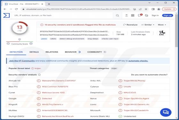Click the peexe tag

[x=44, y=39]
